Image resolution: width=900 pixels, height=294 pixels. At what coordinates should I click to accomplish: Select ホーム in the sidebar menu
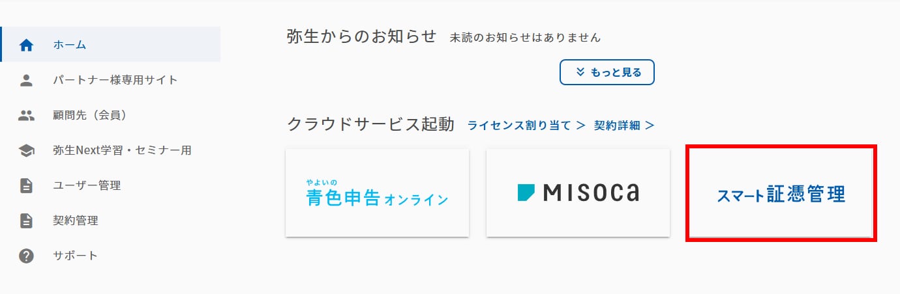70,45
